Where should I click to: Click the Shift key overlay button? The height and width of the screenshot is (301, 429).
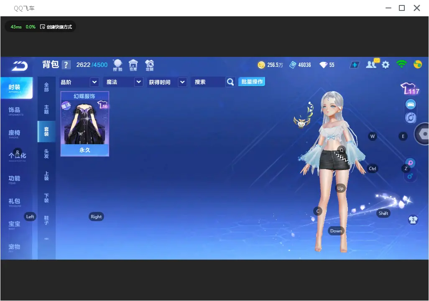(x=383, y=213)
